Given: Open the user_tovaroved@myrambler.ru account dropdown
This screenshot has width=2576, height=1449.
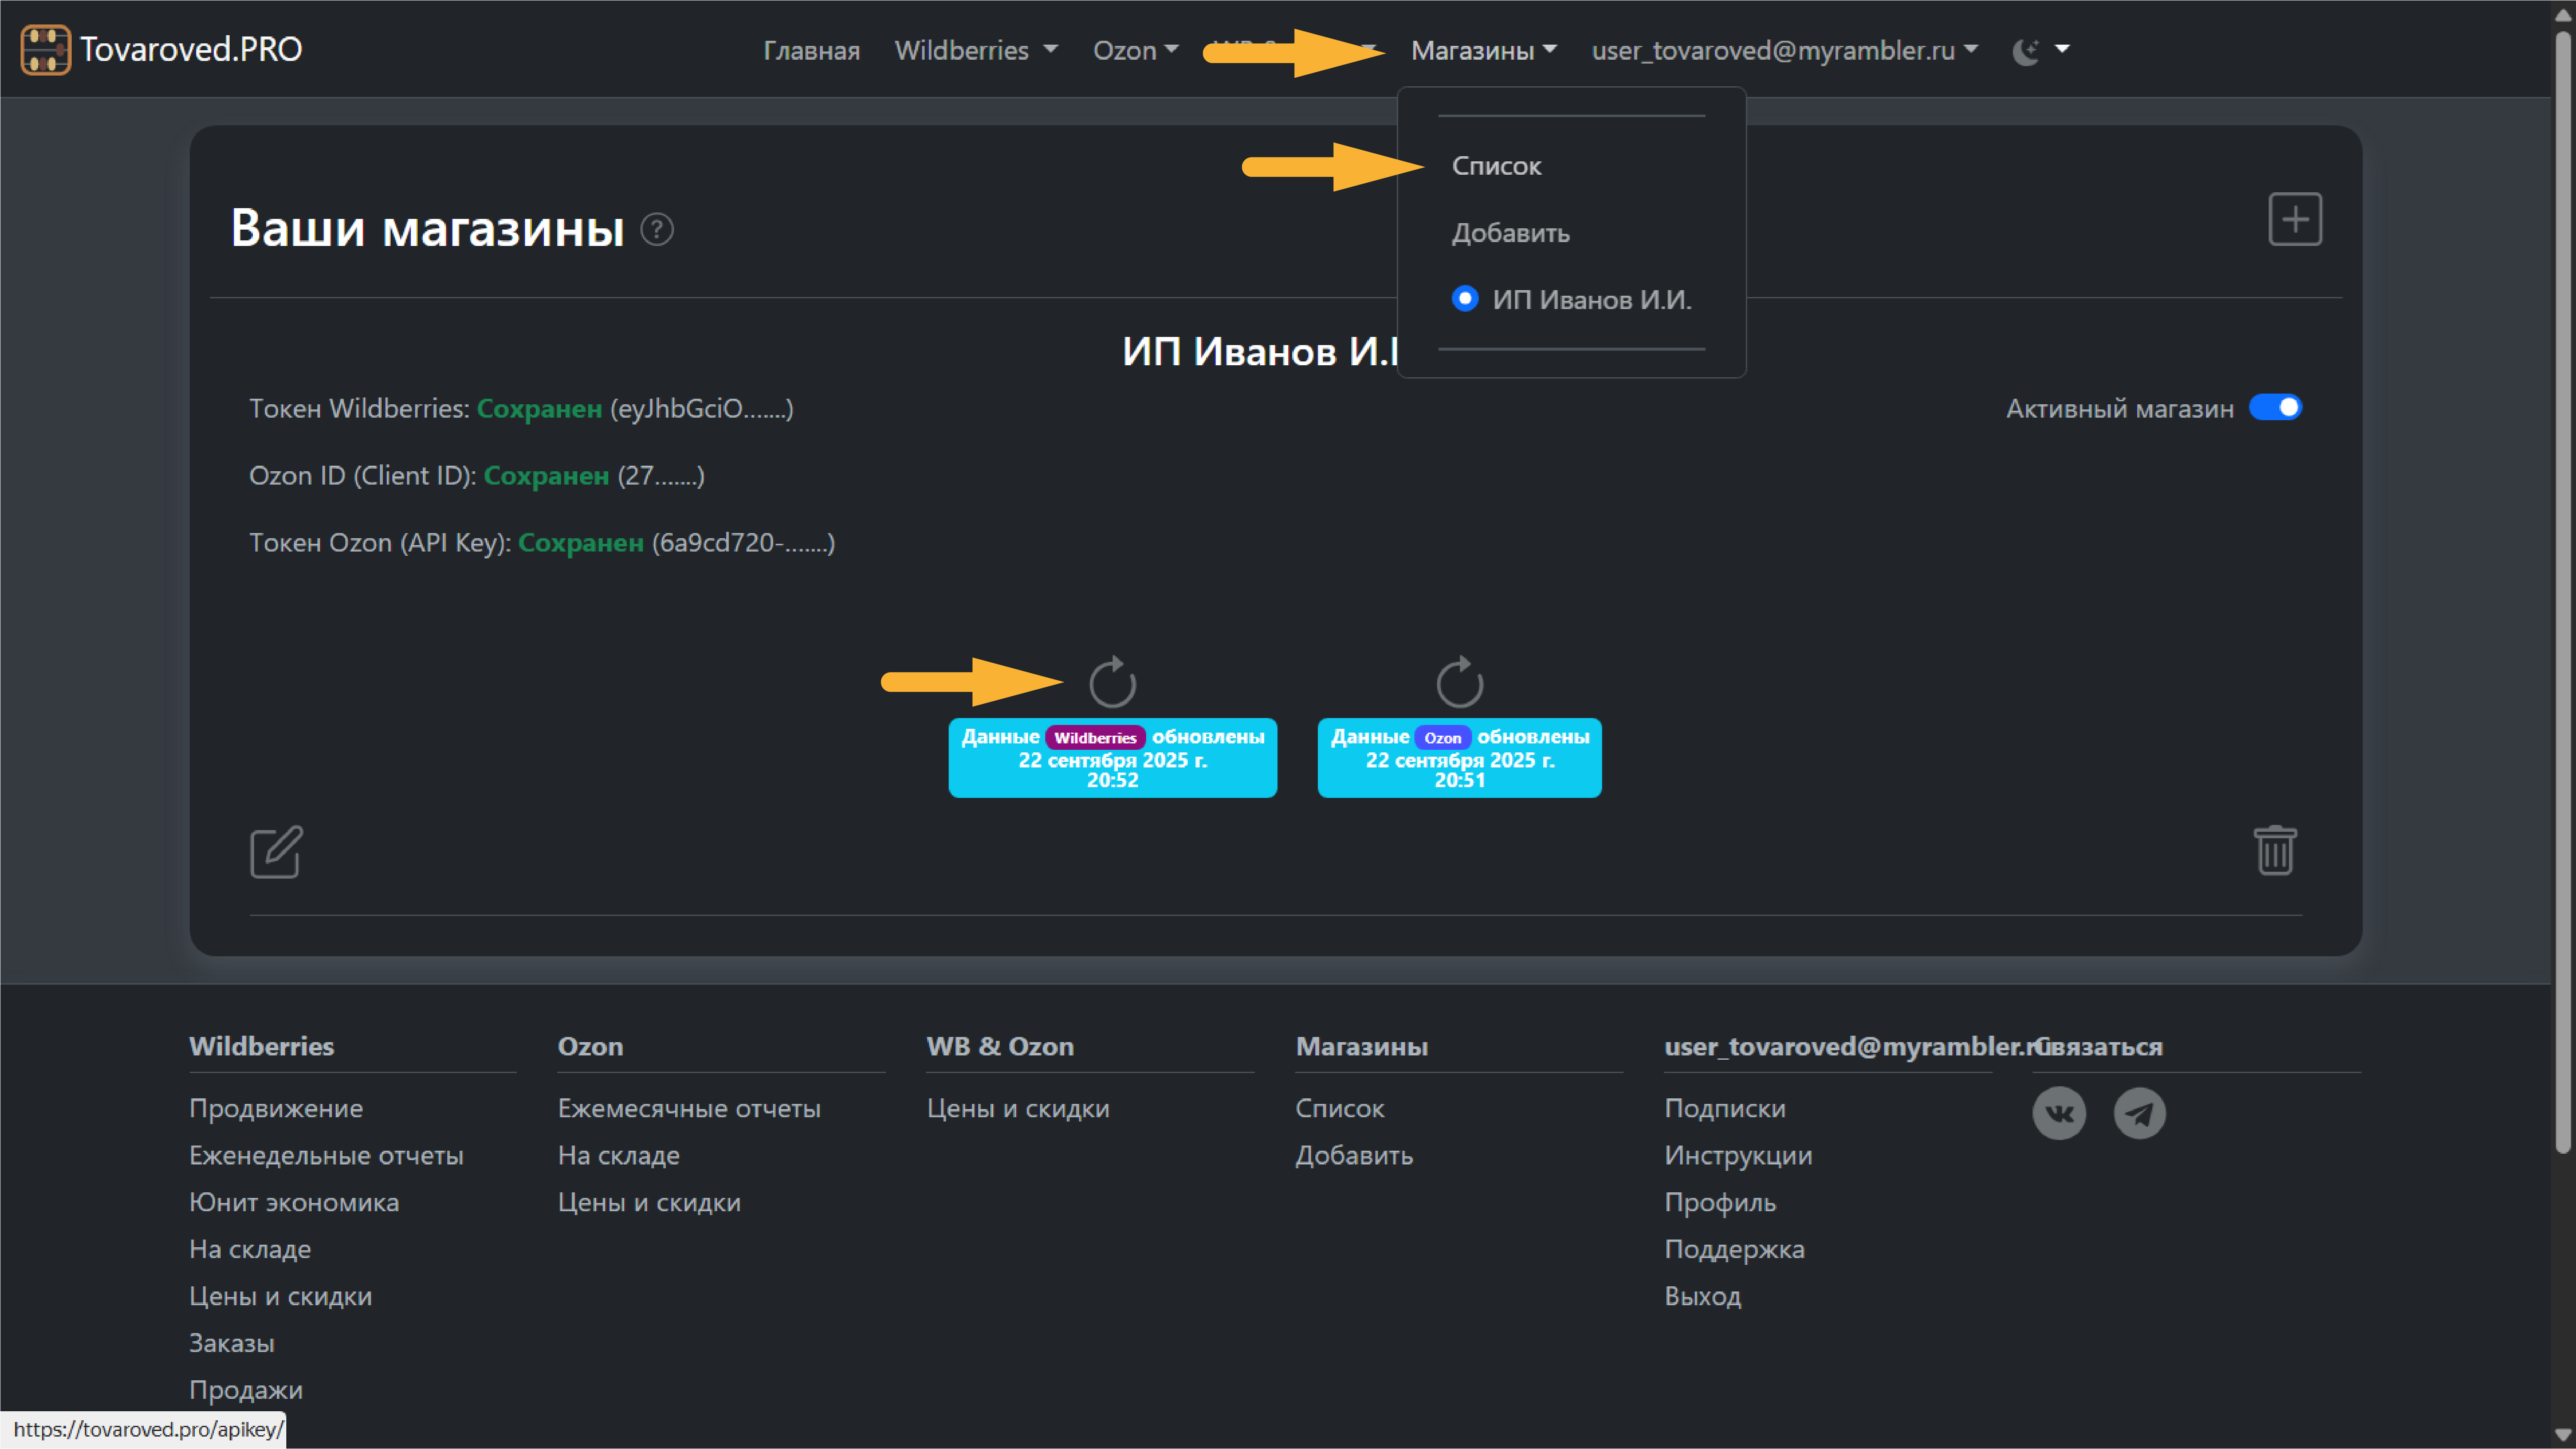Looking at the screenshot, I should tap(1784, 50).
